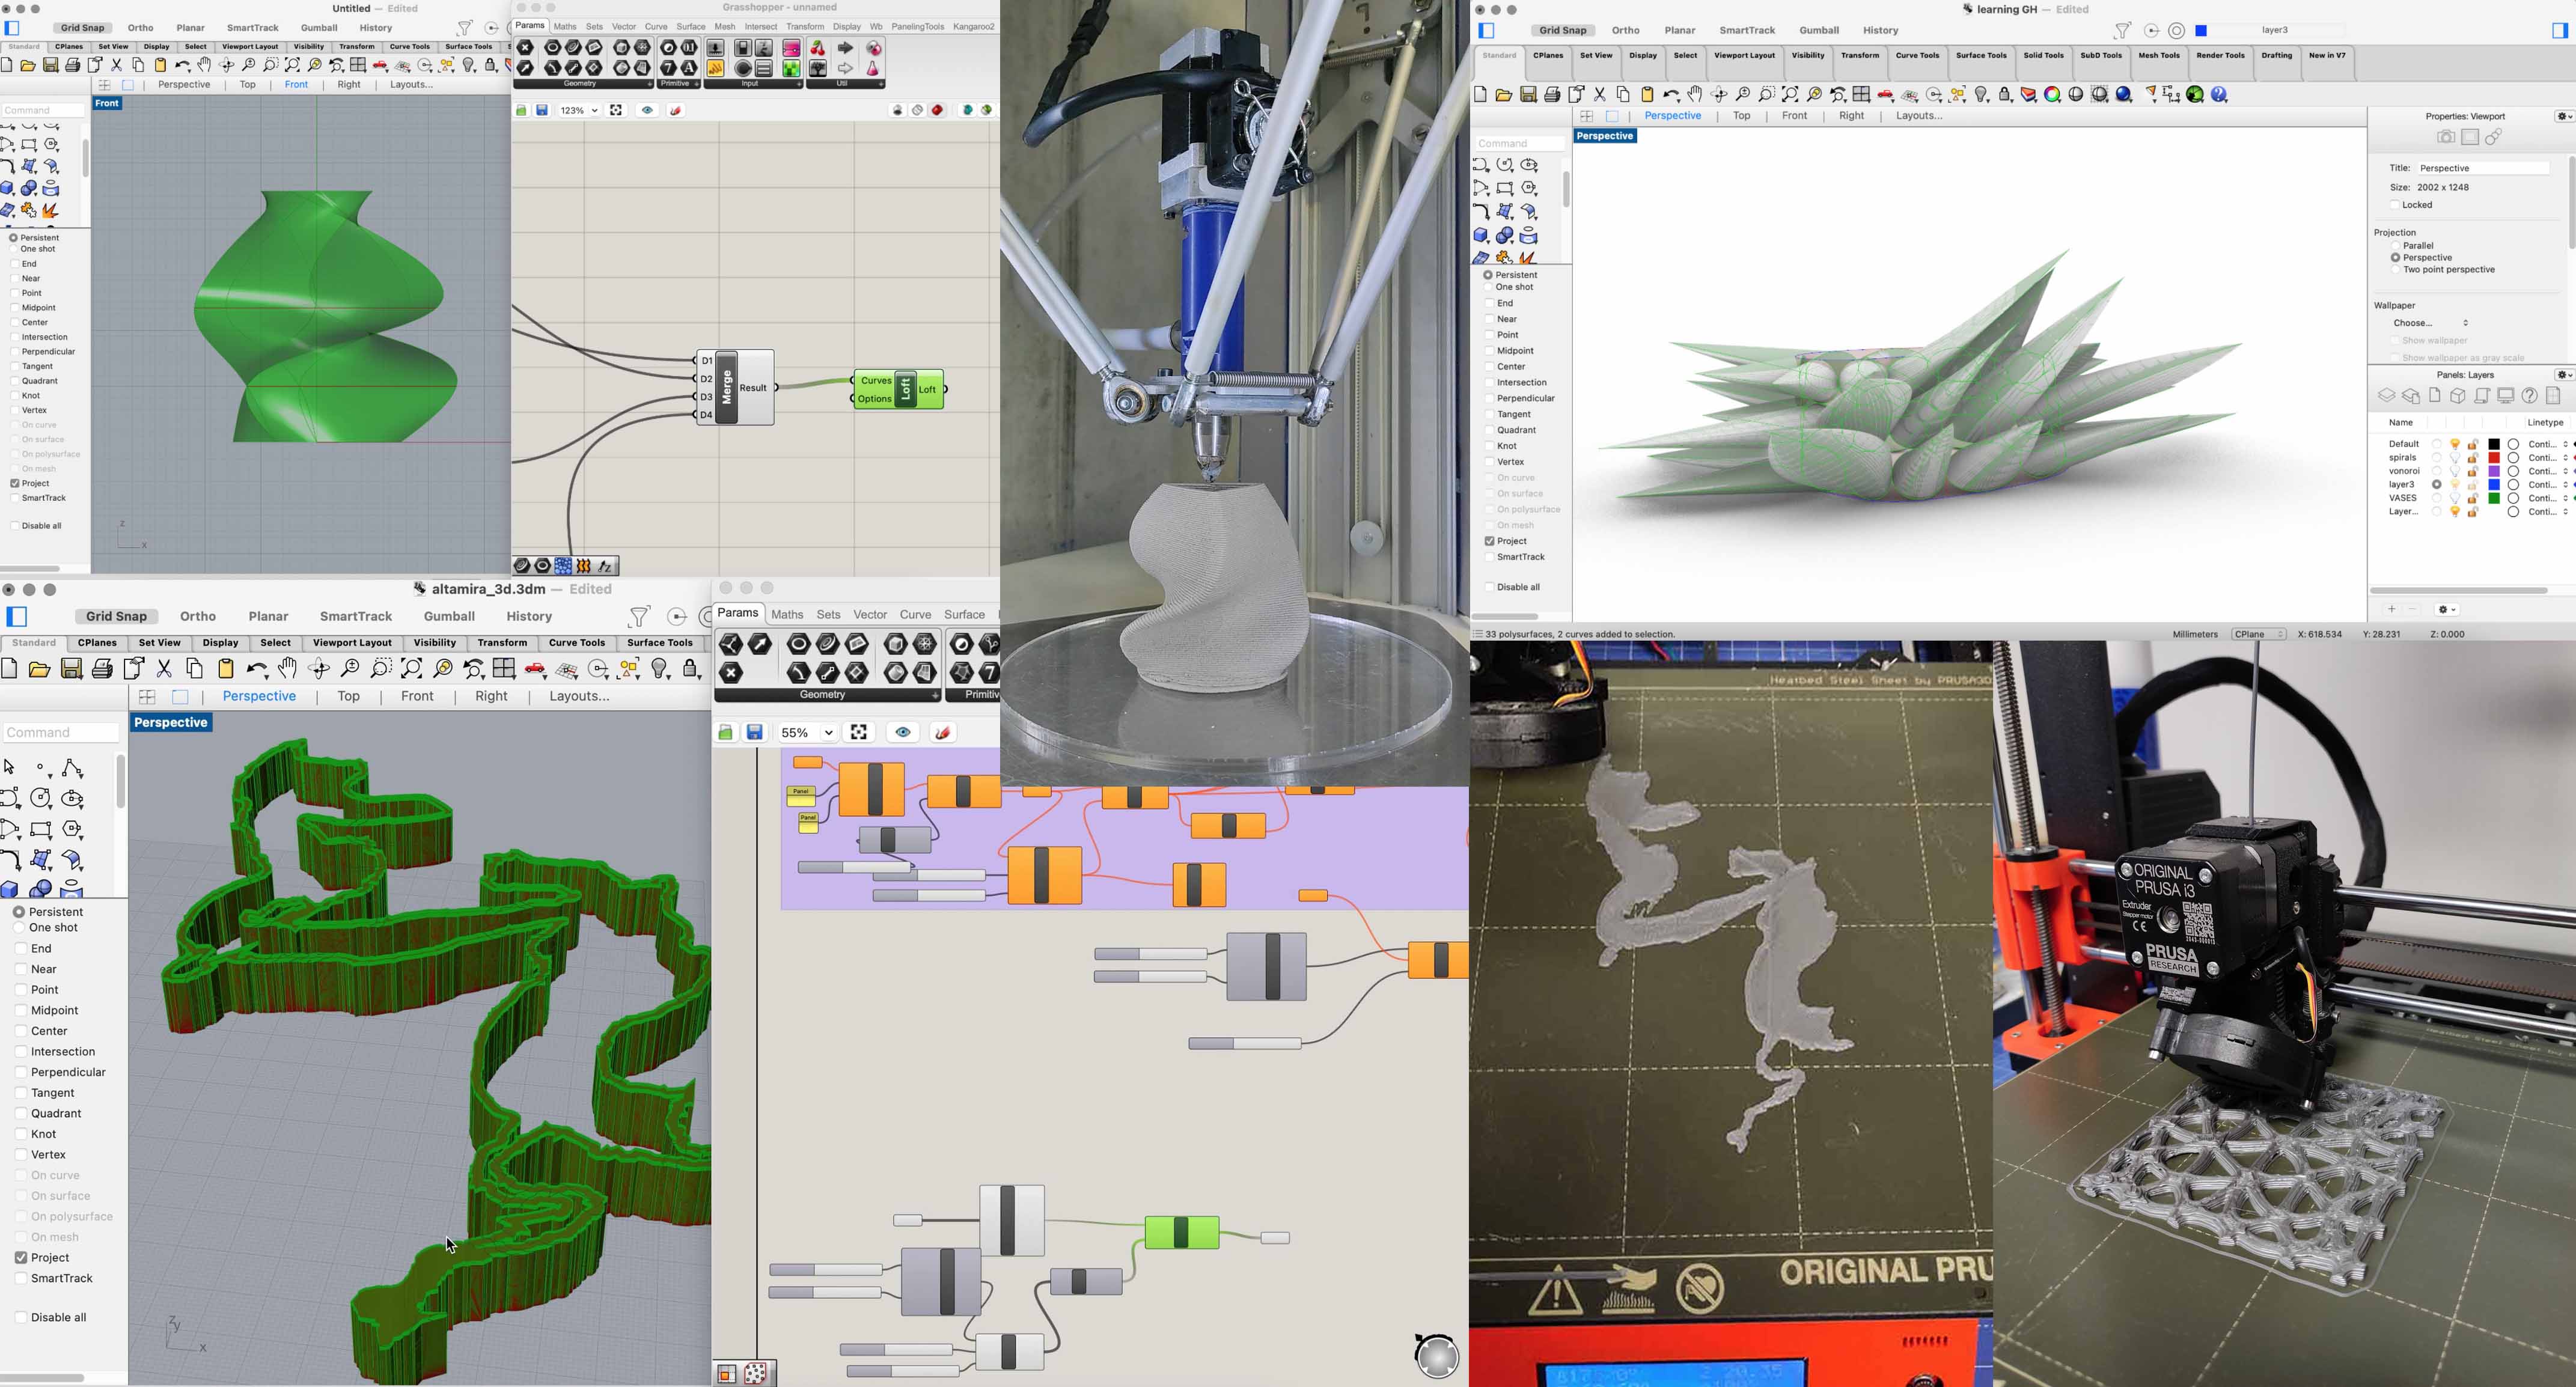Open Mesh Tools tab in learning GH
Screen dimensions: 2576x1387
coord(2159,56)
